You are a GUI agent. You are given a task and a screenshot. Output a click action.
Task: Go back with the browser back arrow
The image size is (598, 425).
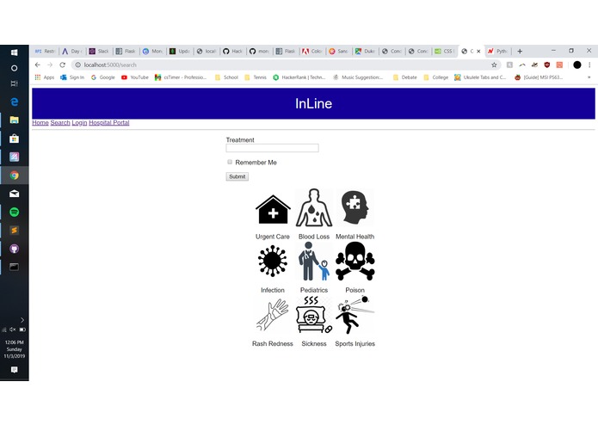coord(37,65)
